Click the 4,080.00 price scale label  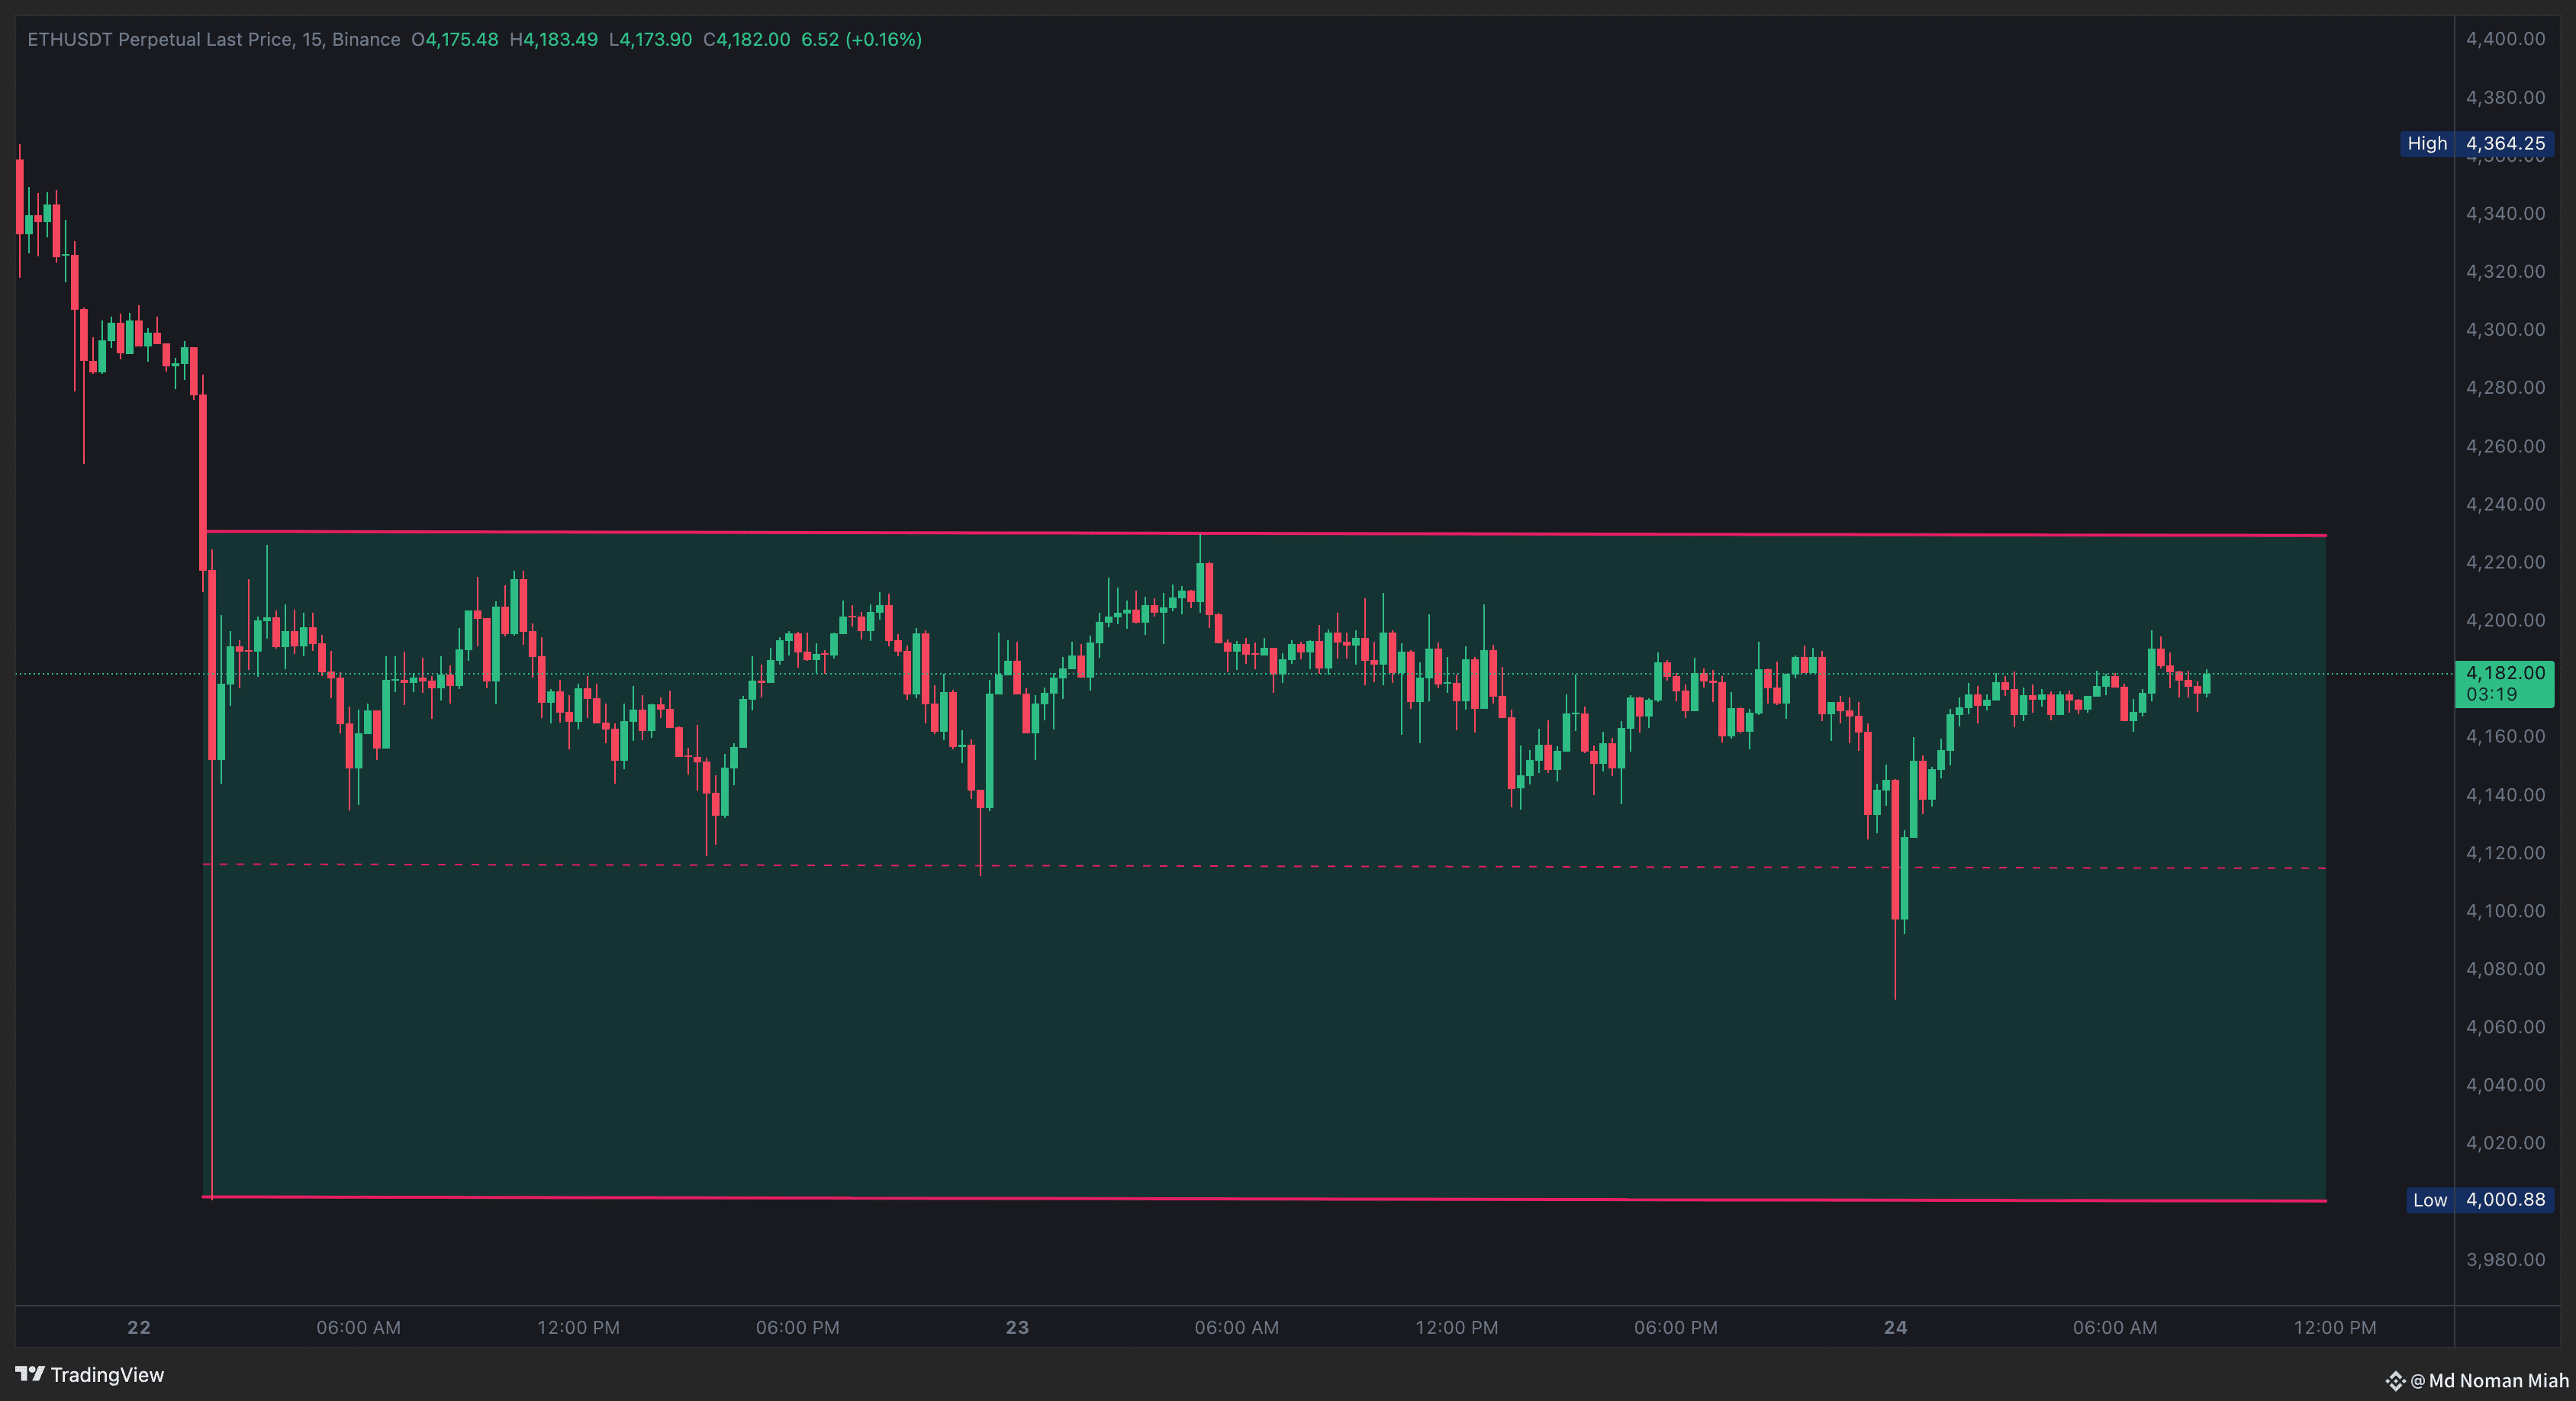pos(2505,969)
